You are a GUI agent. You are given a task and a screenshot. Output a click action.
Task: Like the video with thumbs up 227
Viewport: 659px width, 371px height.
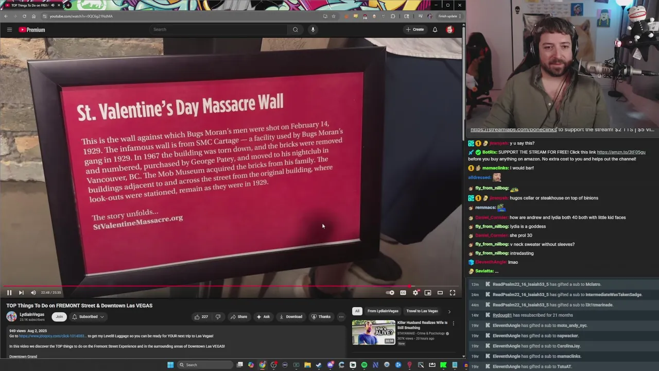(201, 317)
